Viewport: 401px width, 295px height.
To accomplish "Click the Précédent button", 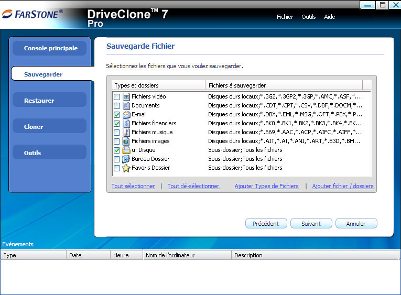I will coord(266,224).
